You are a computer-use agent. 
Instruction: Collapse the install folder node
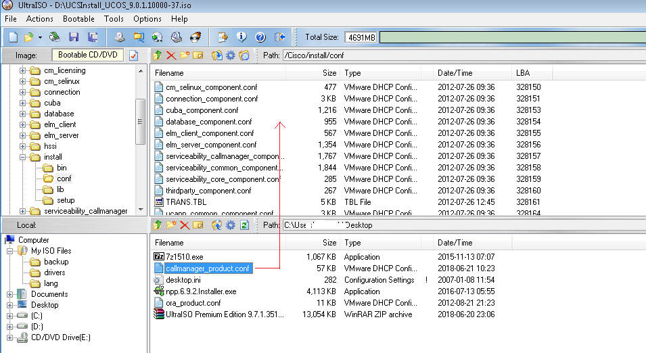[x=22, y=157]
